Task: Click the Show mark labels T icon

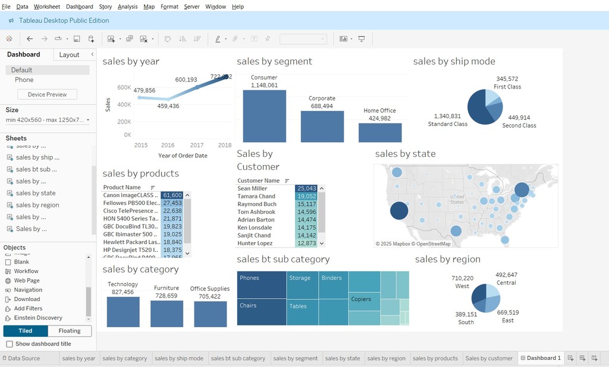Action: tap(254, 39)
